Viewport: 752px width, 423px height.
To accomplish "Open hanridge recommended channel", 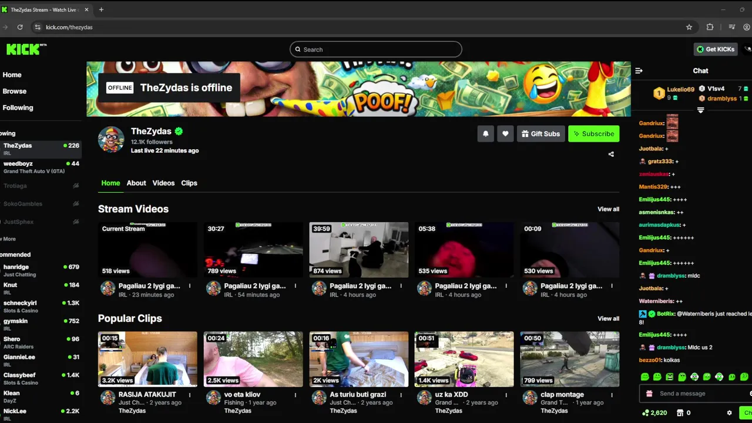I will (40, 270).
